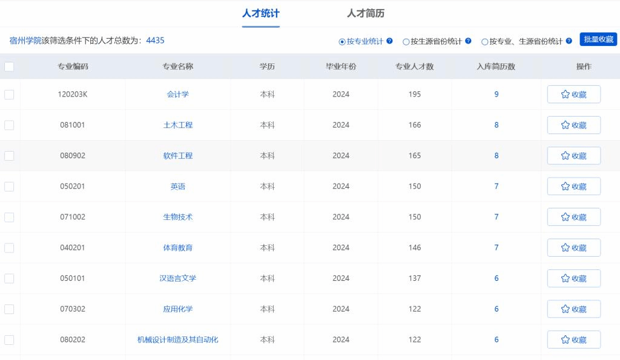The height and width of the screenshot is (360, 620).
Task: Click help icon beside 按生源省份统计
Action: click(x=468, y=41)
